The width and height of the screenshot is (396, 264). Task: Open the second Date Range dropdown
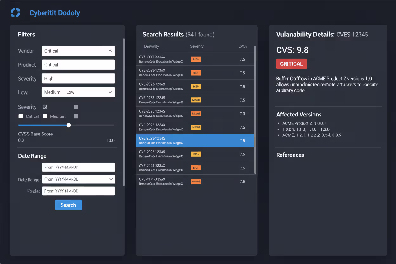click(x=112, y=179)
